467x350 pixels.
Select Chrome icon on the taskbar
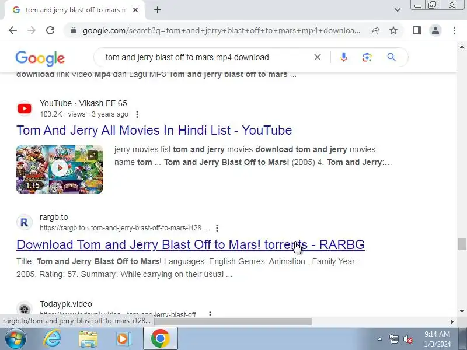pos(160,339)
